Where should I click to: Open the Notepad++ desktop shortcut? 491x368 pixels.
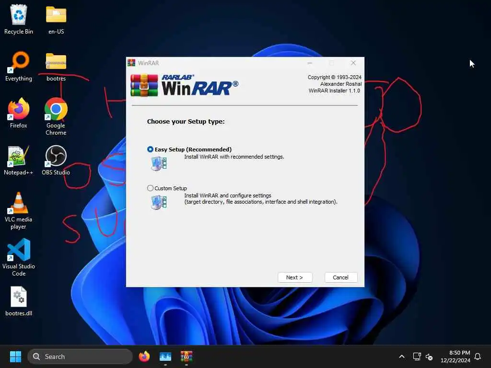pyautogui.click(x=19, y=160)
